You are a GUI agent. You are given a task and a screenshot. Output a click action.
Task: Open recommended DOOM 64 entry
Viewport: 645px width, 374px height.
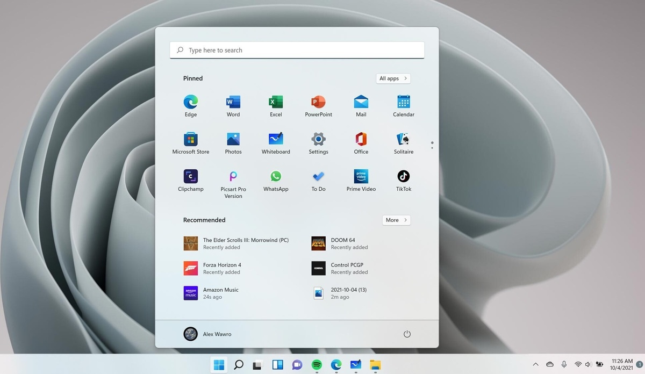pyautogui.click(x=341, y=243)
